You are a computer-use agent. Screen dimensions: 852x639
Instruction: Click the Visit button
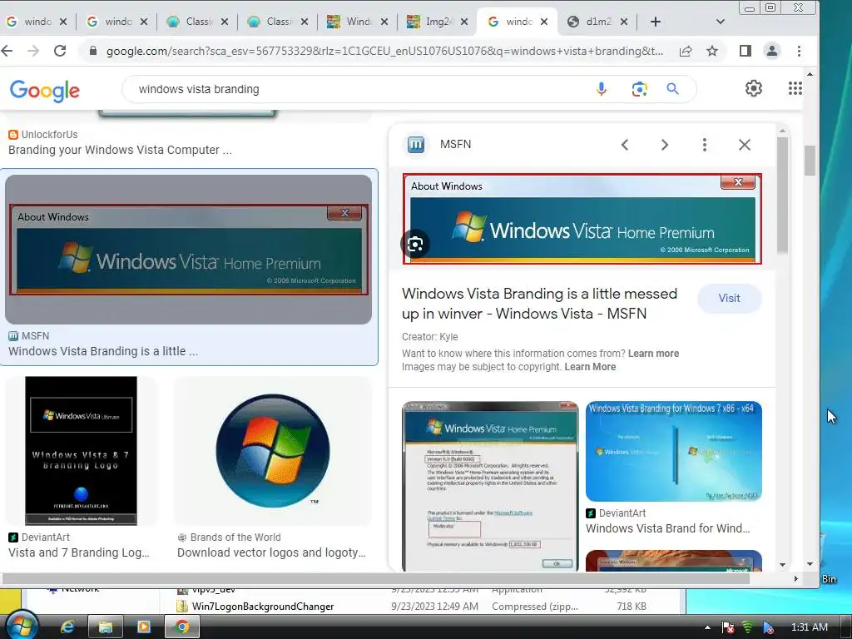click(729, 299)
